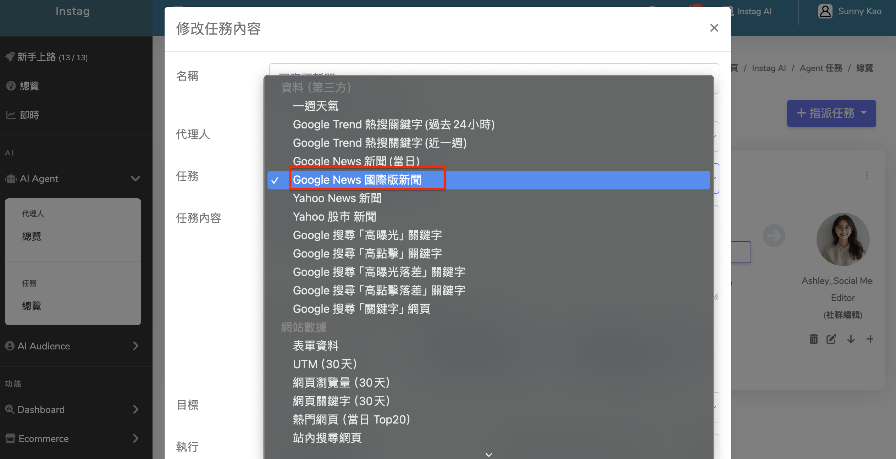Open 即時 in the sidebar
This screenshot has height=459, width=896.
tap(29, 115)
